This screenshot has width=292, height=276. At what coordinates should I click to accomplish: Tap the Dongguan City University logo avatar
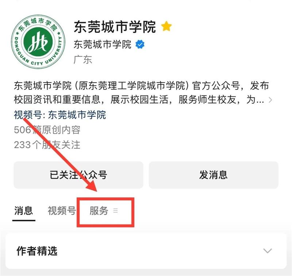pyautogui.click(x=38, y=42)
